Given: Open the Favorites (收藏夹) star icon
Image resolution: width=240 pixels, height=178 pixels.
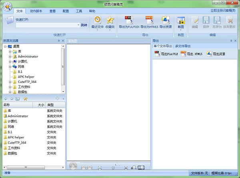Looking at the screenshot, I should coord(110,20).
